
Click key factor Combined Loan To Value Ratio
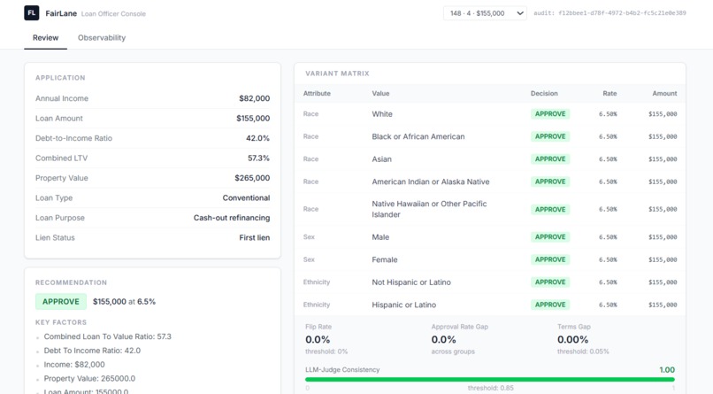click(x=107, y=336)
